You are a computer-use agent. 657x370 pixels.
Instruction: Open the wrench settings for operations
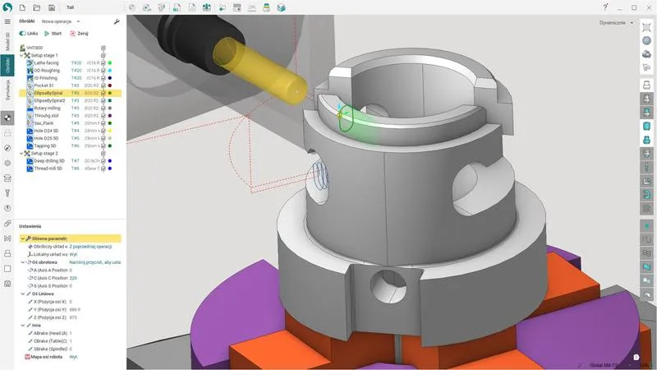tap(117, 21)
